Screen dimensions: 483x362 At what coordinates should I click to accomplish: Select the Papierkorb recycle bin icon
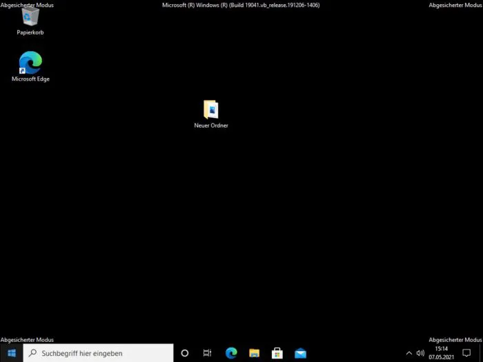pos(30,21)
